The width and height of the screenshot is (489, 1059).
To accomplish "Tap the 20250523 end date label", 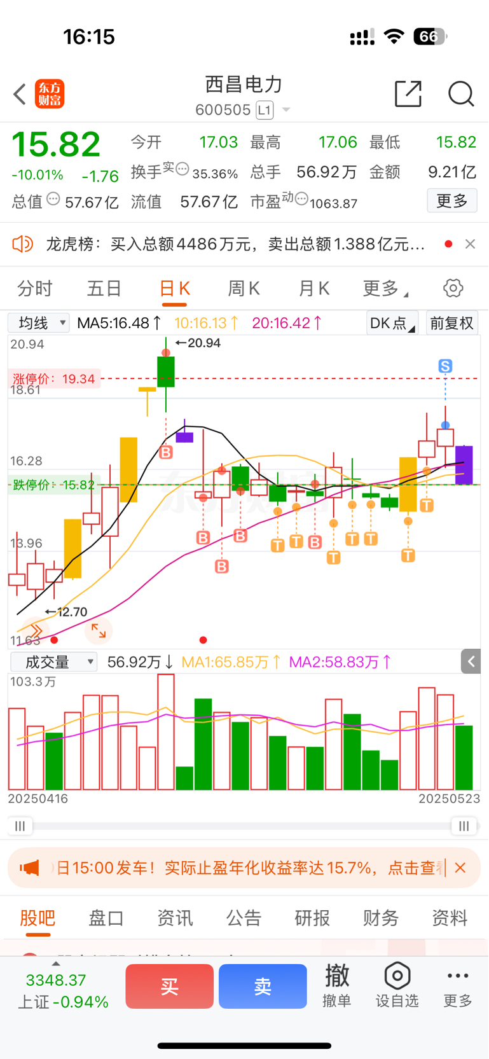I will click(450, 799).
